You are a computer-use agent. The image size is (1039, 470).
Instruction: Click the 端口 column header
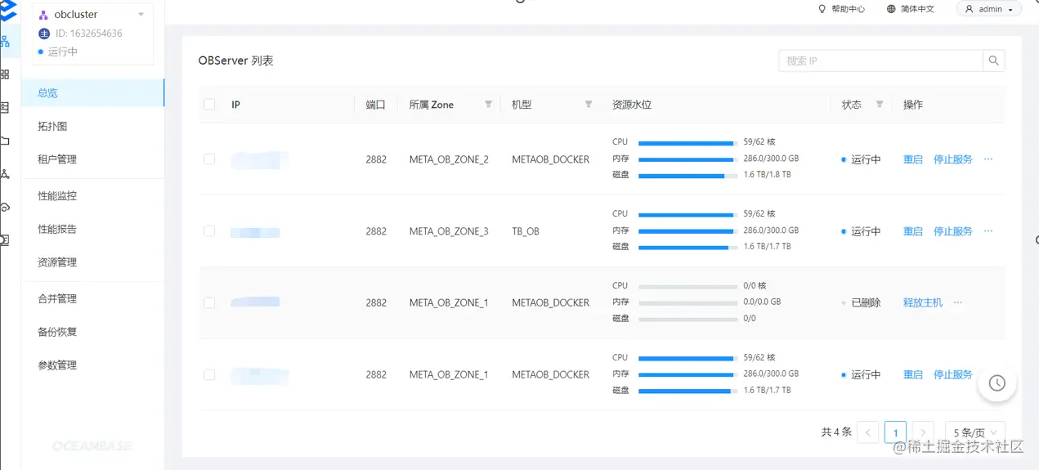tap(375, 105)
